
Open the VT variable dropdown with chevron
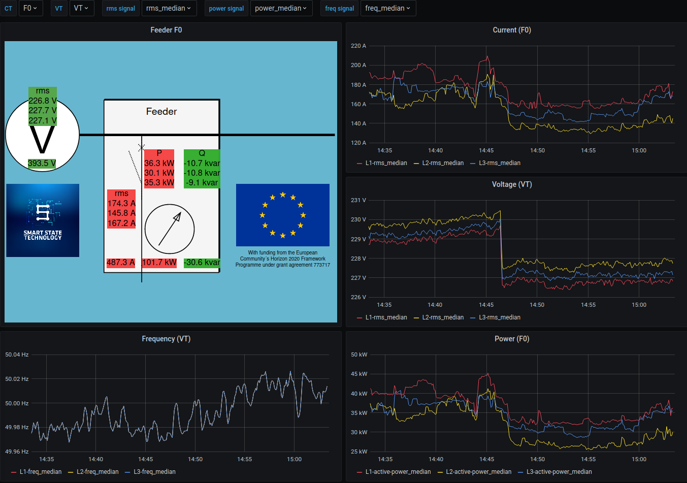[x=81, y=8]
